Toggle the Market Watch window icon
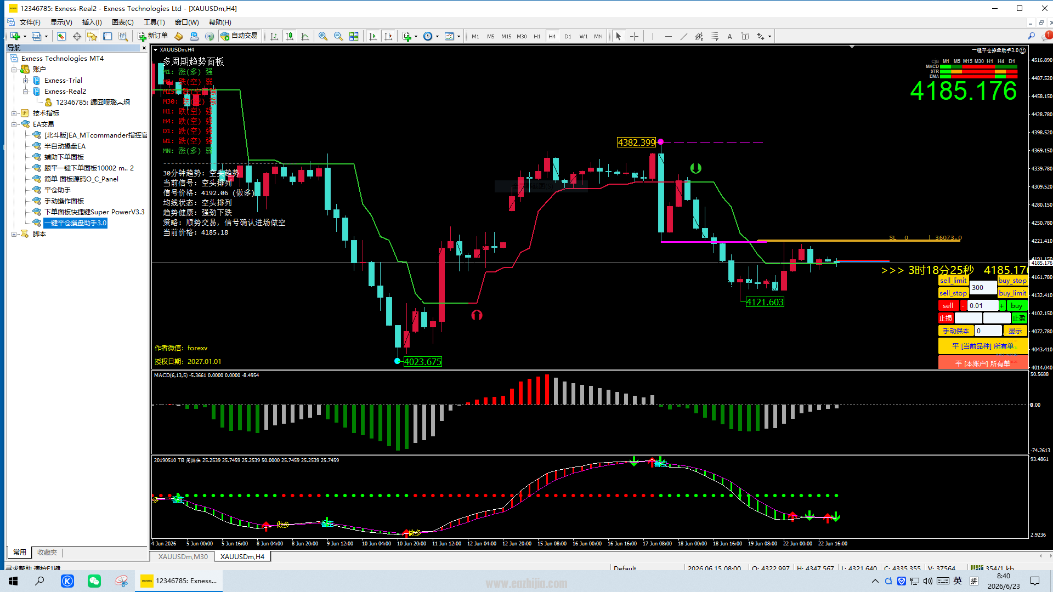This screenshot has width=1053, height=592. [61, 36]
